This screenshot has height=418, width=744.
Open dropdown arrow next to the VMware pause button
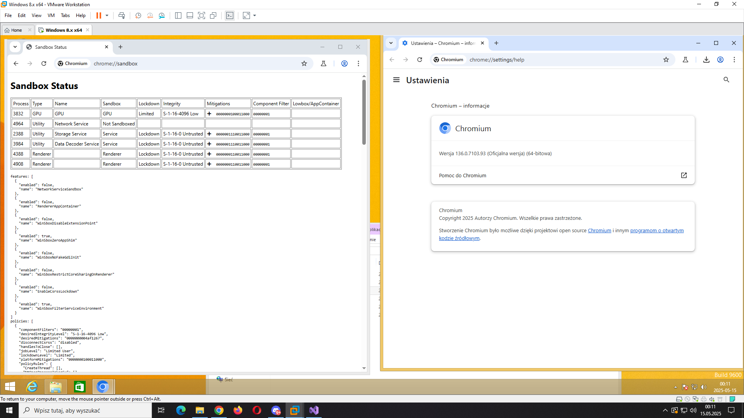(x=107, y=15)
